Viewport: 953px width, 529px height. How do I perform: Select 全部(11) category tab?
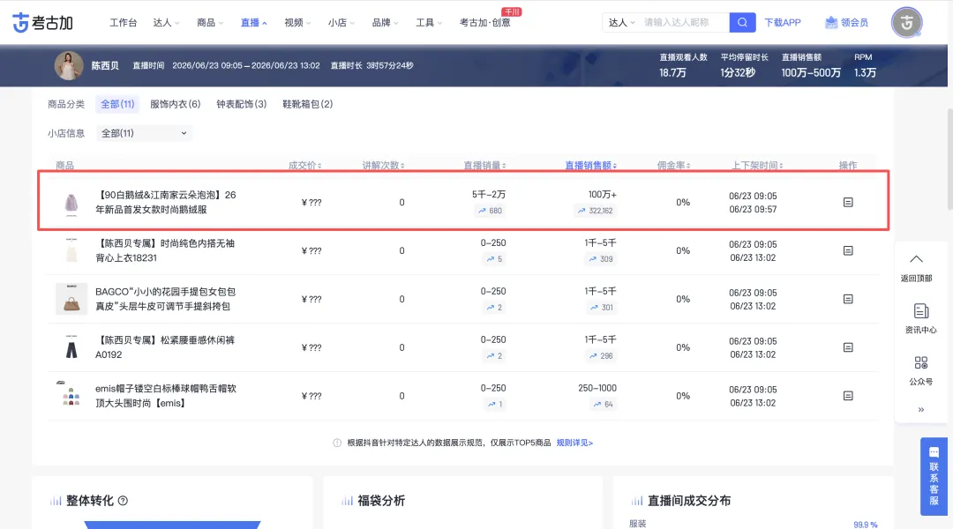(x=117, y=104)
